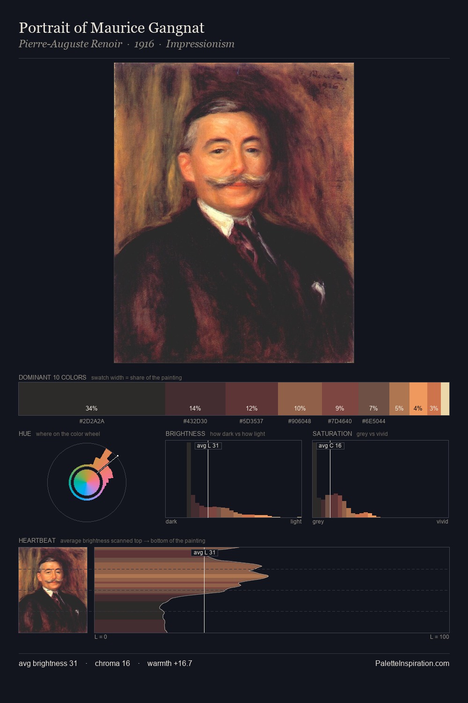Select the 3% terracotta swatch
Screen dimensions: 468x703
pyautogui.click(x=434, y=399)
